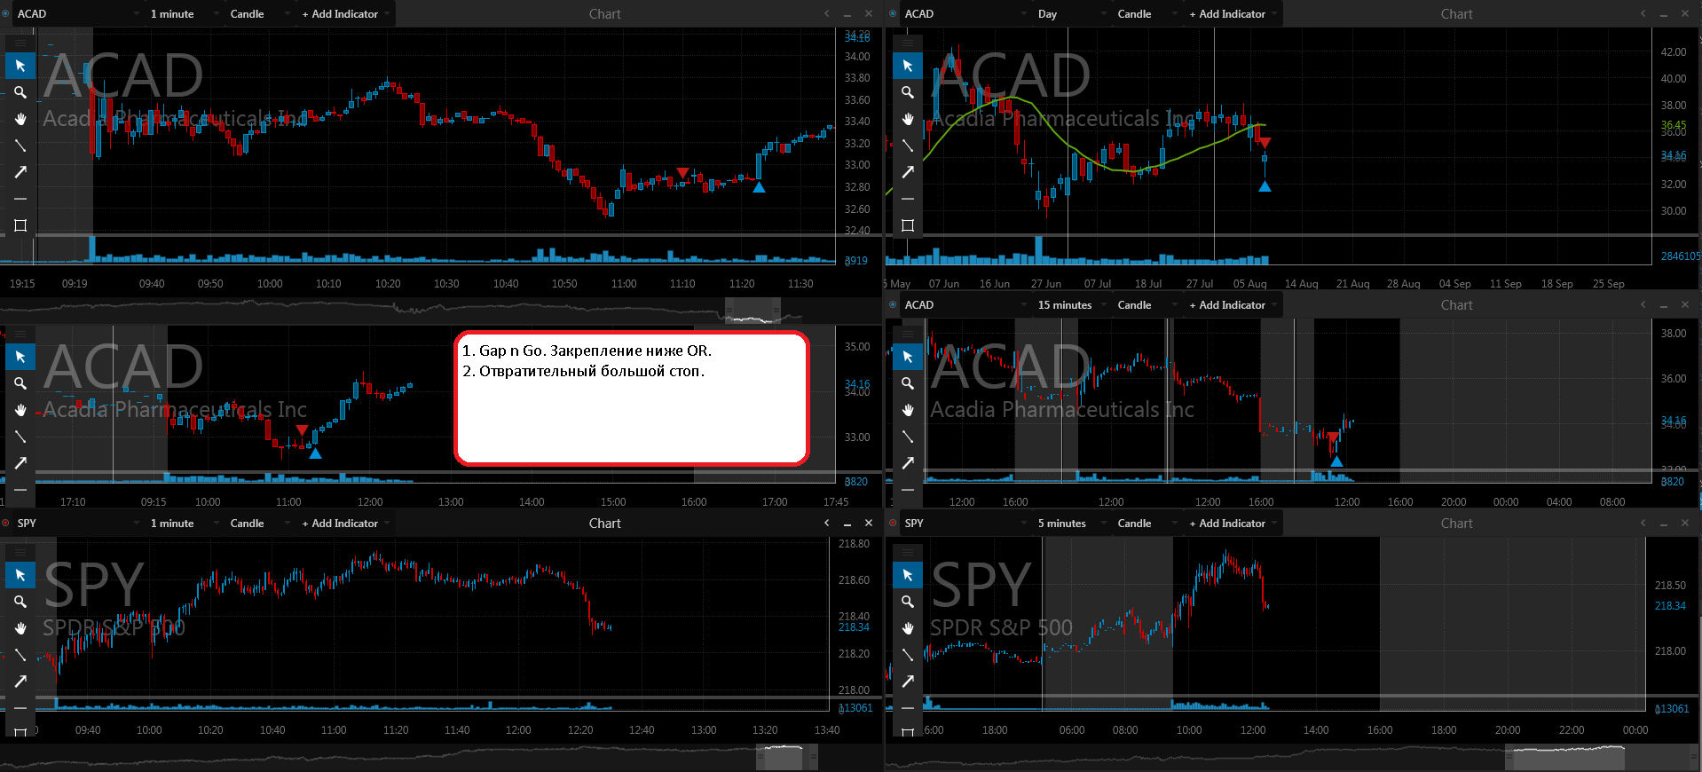Expand the Candle chart type dropdown in SPY 5-minute chart
Viewport: 1702px width, 772px height.
pos(1142,523)
